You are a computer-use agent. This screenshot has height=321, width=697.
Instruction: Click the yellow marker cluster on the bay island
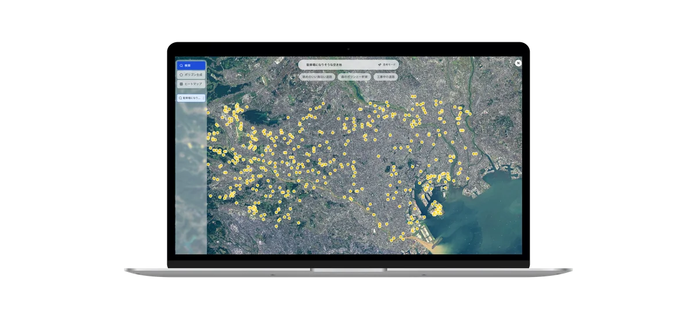click(x=436, y=209)
